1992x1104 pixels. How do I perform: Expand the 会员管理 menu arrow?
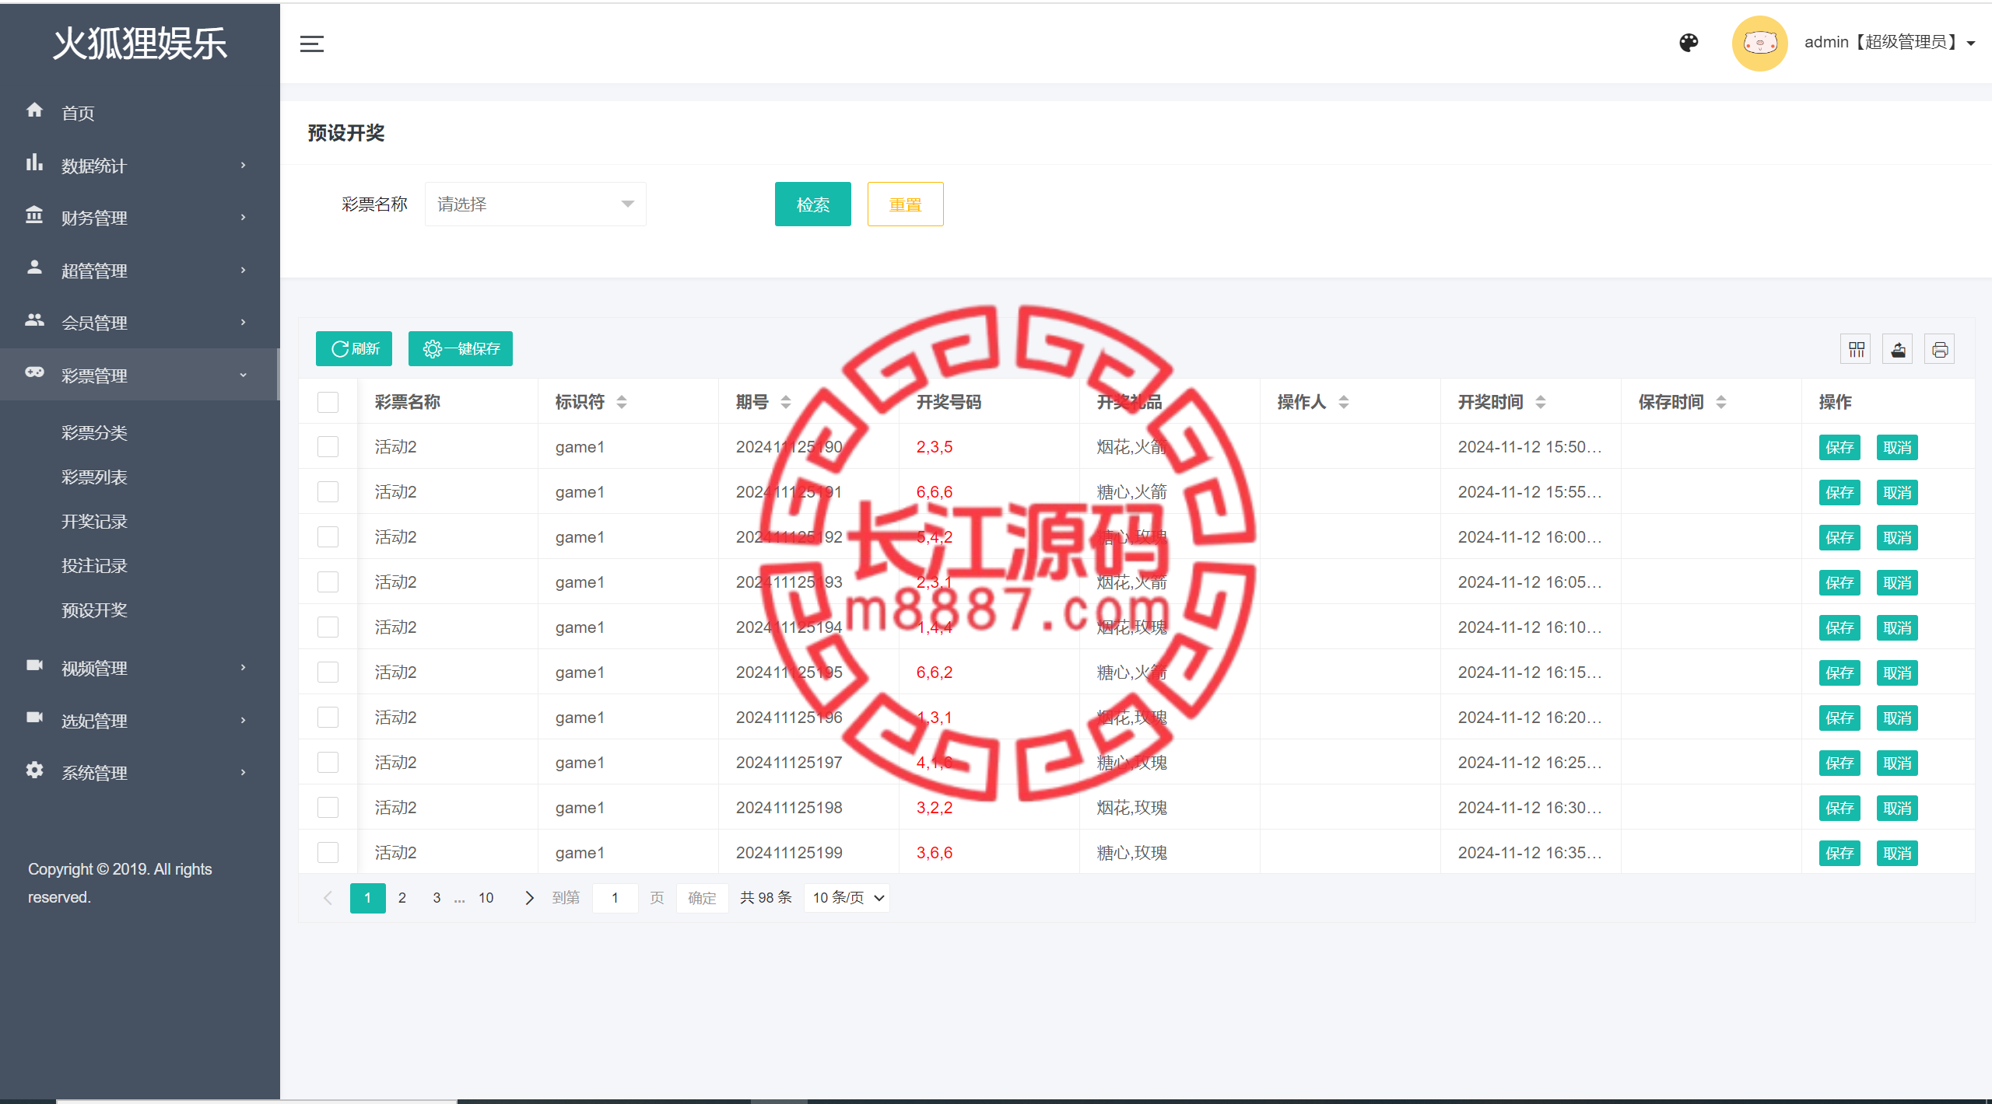[243, 323]
